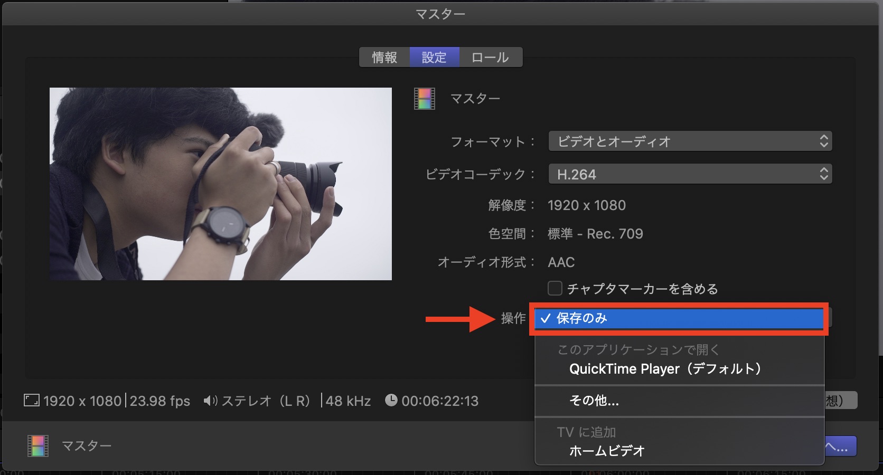Screen dimensions: 883x475
Task: Choose 保存のみ in the 操作 menu
Action: click(679, 318)
